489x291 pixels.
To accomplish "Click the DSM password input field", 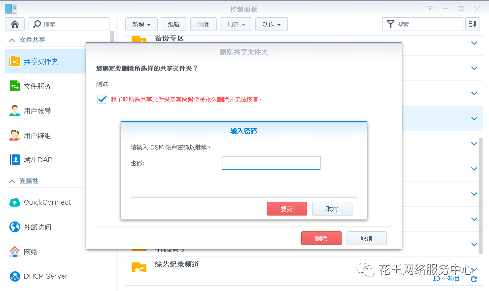I will [271, 162].
